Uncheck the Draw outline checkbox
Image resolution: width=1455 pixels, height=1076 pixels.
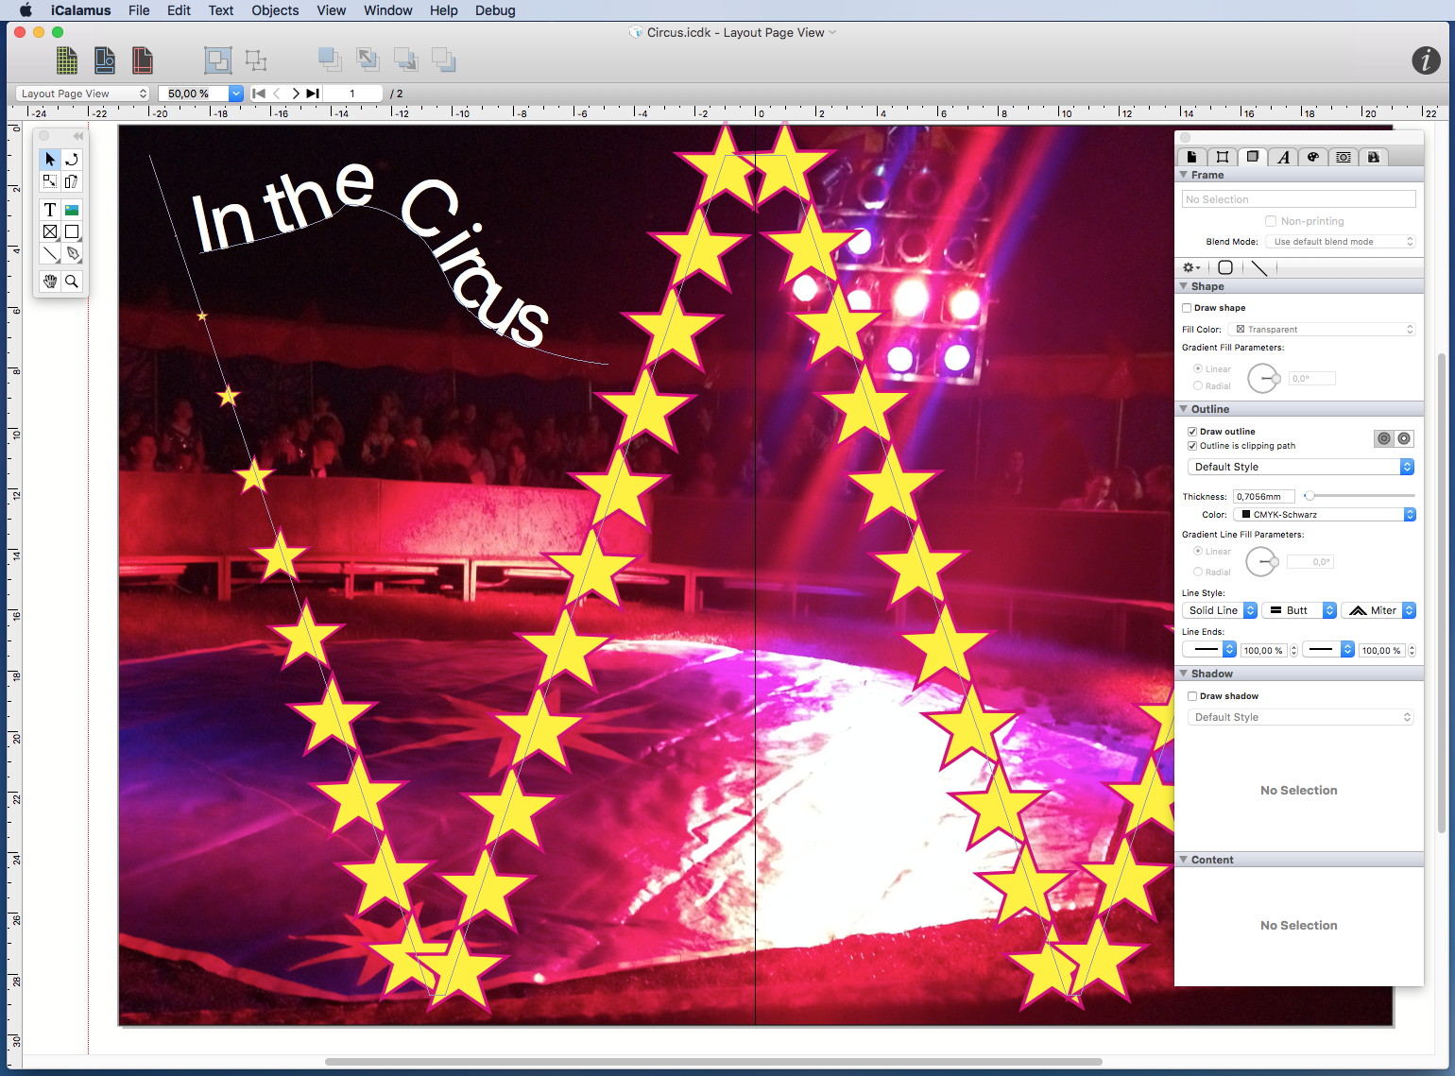pyautogui.click(x=1192, y=432)
